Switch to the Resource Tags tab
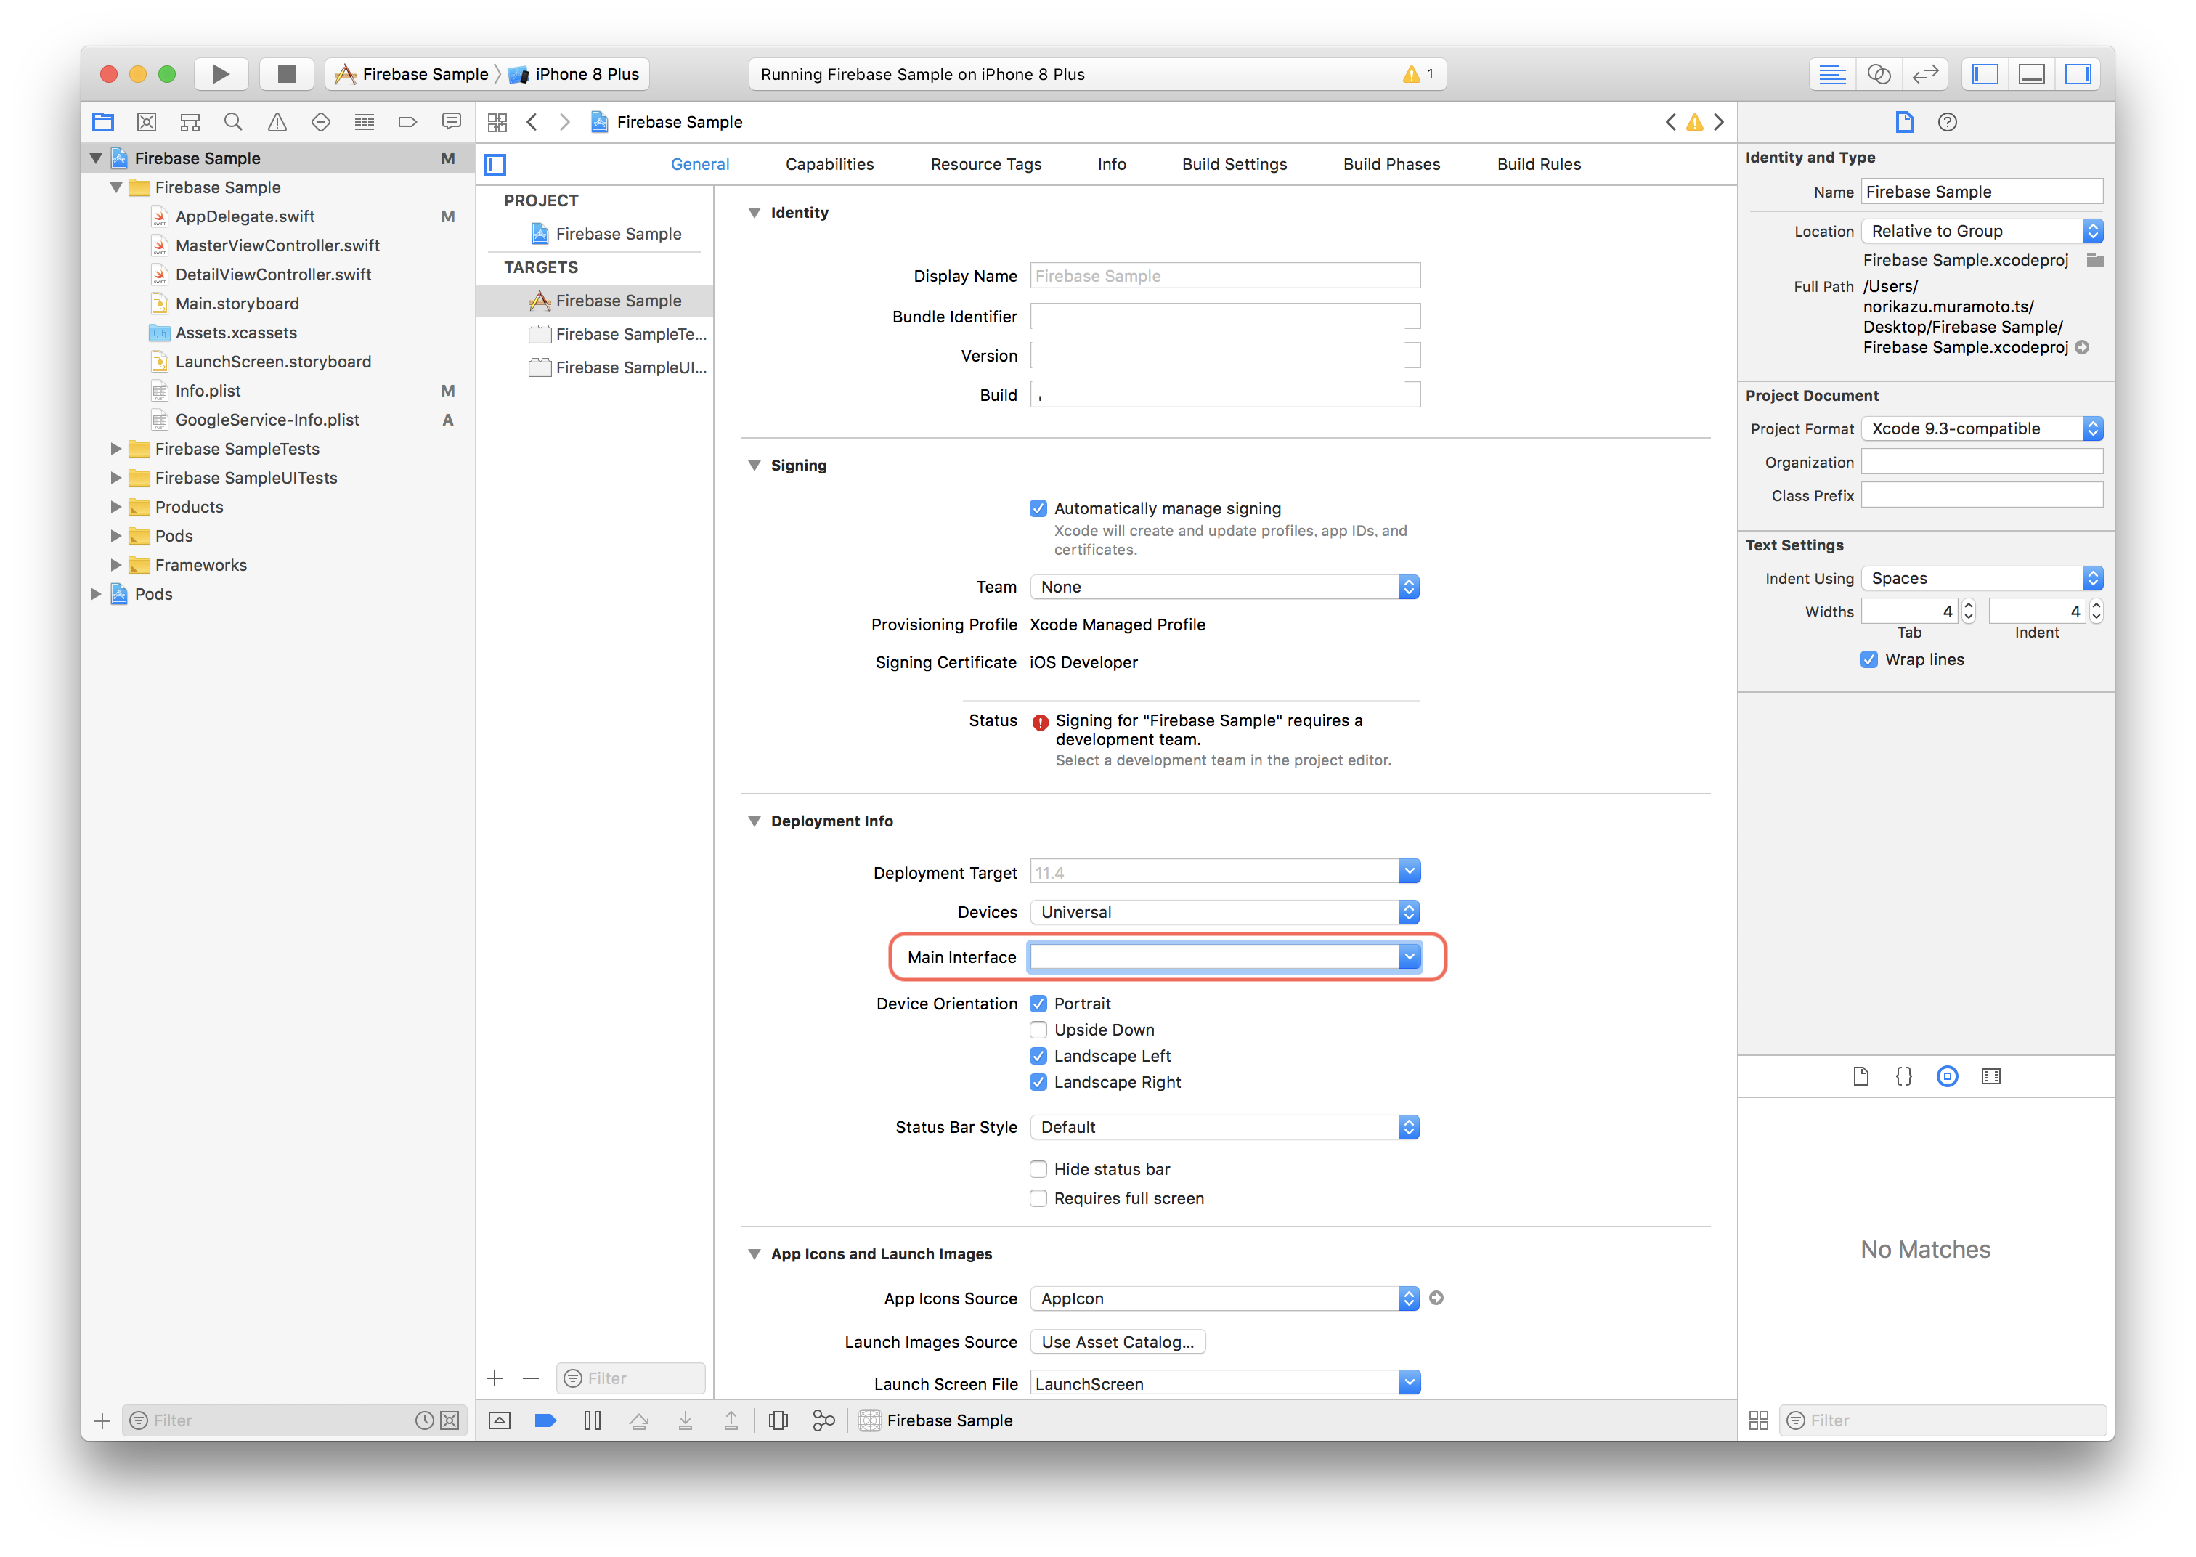Screen dimensions: 2196x1557 tap(986, 164)
